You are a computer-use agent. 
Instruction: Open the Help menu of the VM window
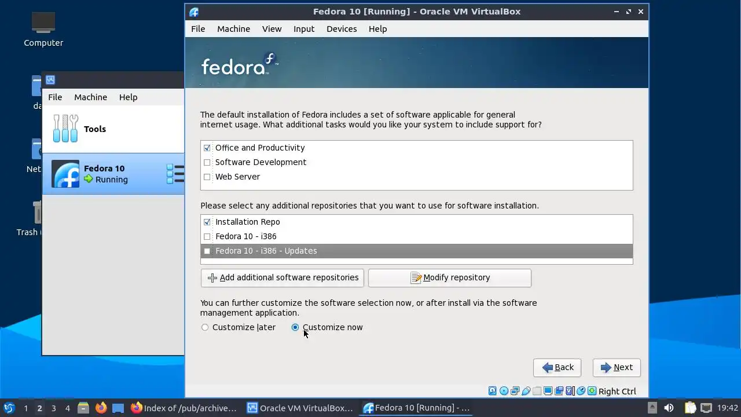coord(377,29)
